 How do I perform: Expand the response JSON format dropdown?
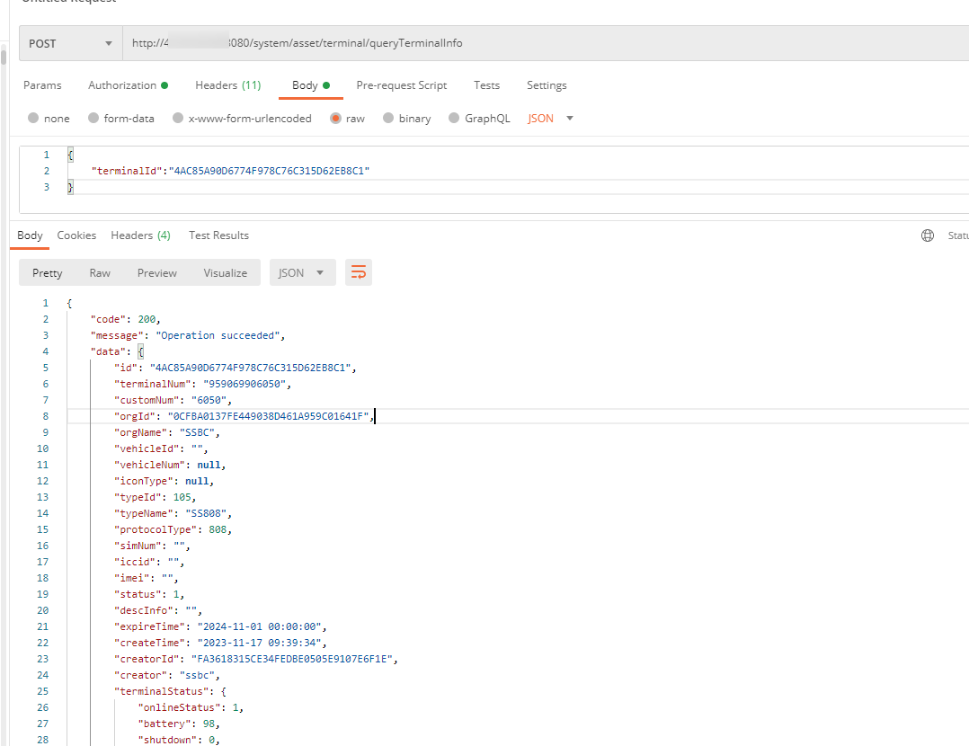[x=302, y=273]
